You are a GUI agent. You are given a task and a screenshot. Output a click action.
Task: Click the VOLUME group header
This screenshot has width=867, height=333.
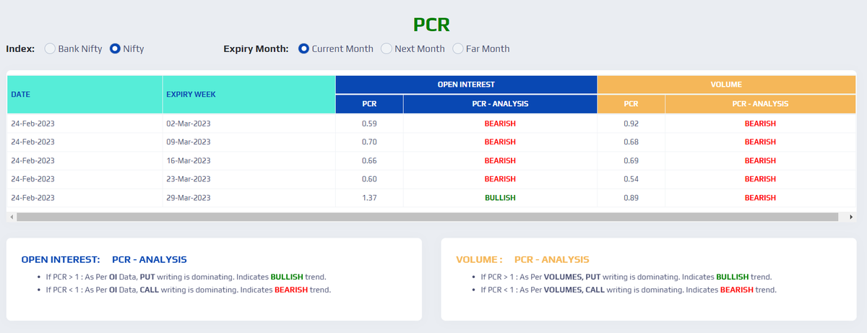[727, 85]
